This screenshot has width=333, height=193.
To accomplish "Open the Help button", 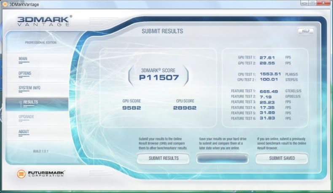I will [306, 31].
